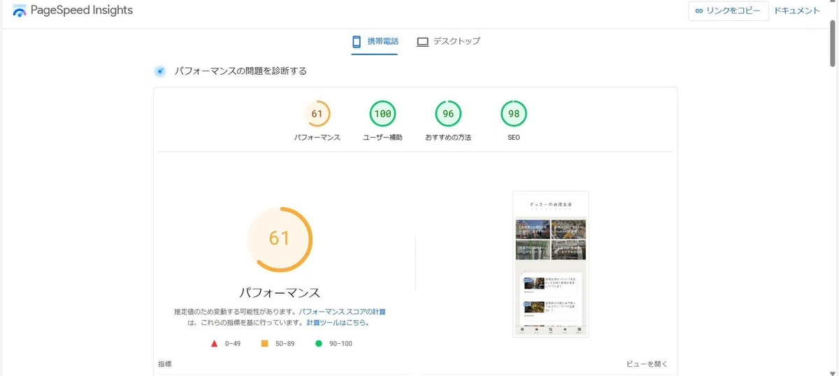Click the page screenshot thumbnail
Viewport: 839px width, 376px height.
[550, 264]
